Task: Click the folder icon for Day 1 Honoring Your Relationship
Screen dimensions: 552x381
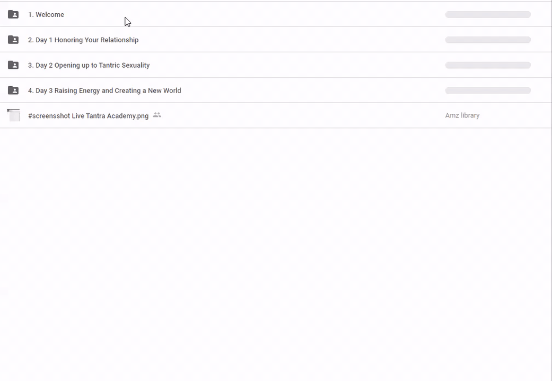Action: 13,40
